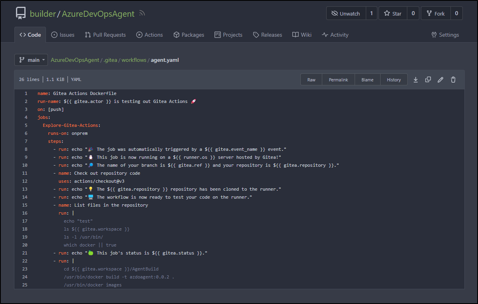This screenshot has height=304, width=478.
Task: Click 'actions/checkout@v3' text
Action: point(99,181)
